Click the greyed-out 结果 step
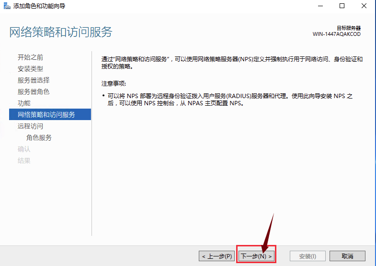Image resolution: width=376 pixels, height=266 pixels. point(24,161)
